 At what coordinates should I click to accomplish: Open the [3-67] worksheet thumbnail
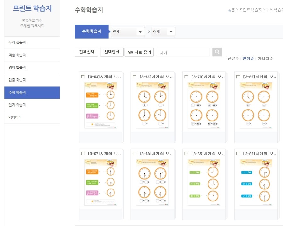101,182
